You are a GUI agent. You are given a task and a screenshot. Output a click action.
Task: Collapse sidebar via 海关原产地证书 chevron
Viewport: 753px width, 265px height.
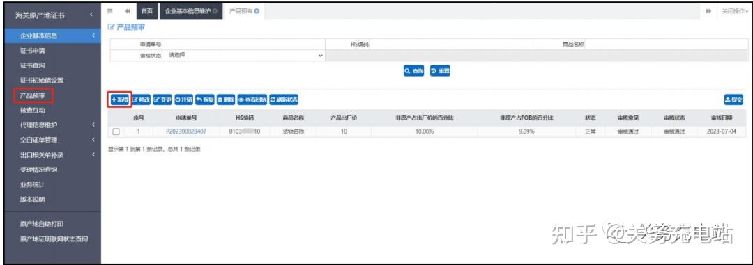(91, 15)
